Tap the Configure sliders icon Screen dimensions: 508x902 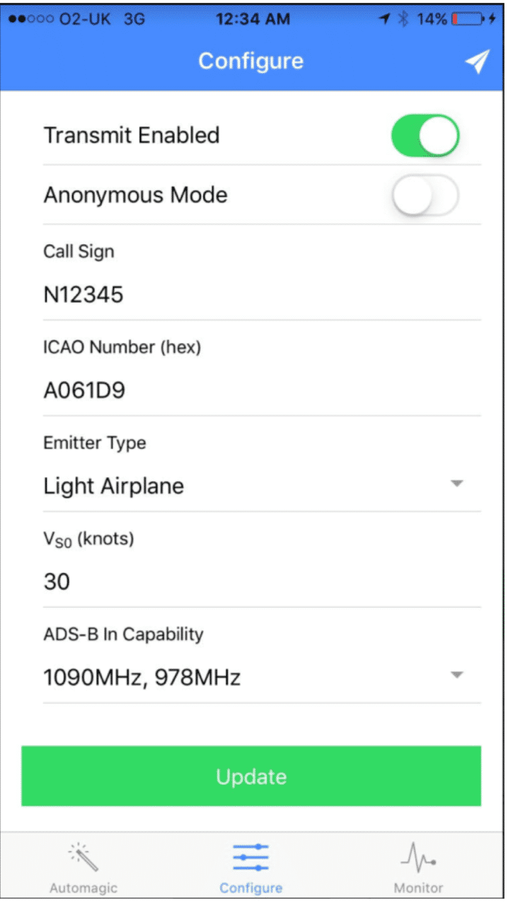[251, 857]
